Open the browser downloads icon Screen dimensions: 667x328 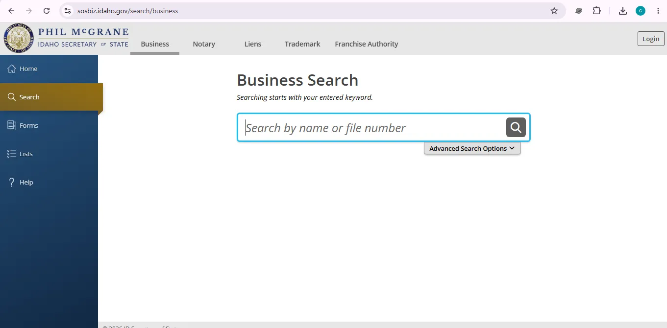[623, 11]
